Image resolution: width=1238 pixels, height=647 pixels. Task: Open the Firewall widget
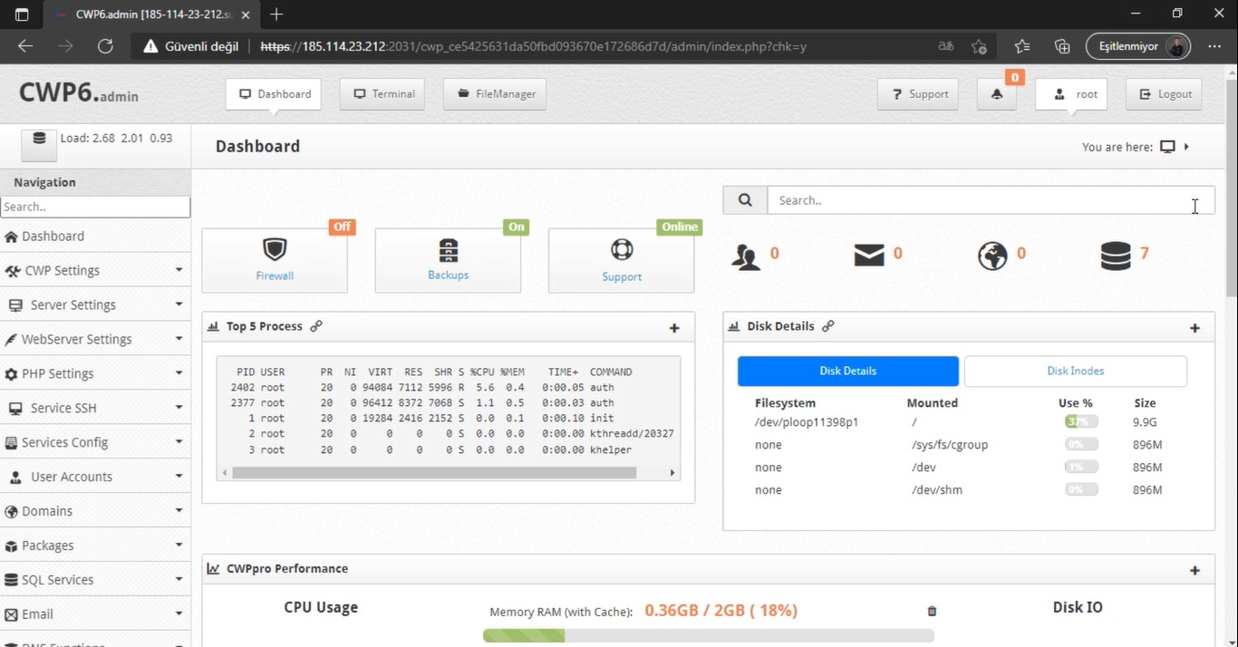click(275, 260)
